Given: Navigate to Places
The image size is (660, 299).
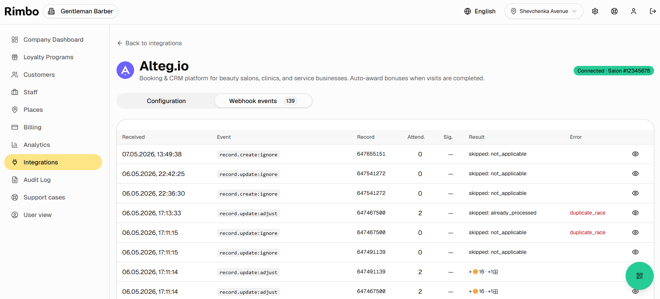Looking at the screenshot, I should click(53, 110).
